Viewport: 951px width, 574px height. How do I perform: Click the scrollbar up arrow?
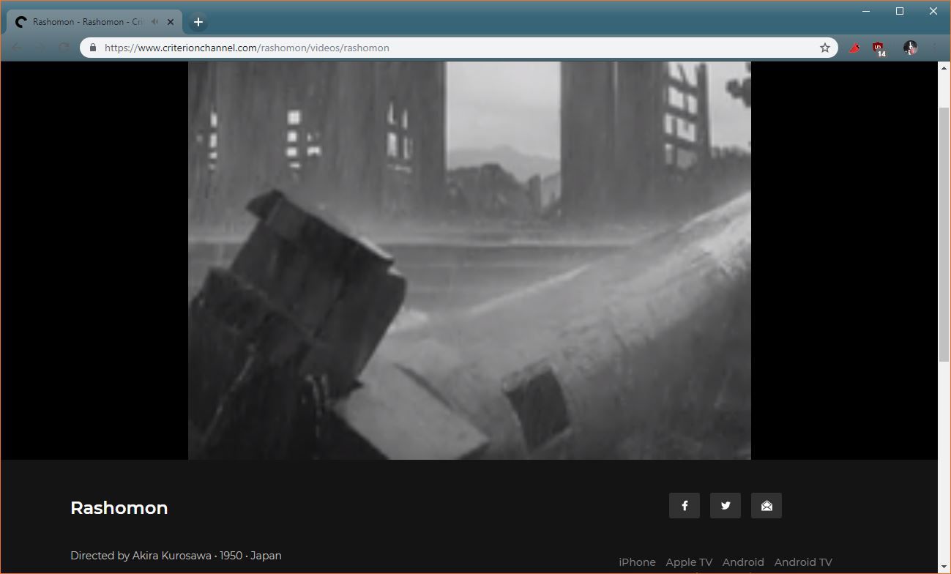944,67
